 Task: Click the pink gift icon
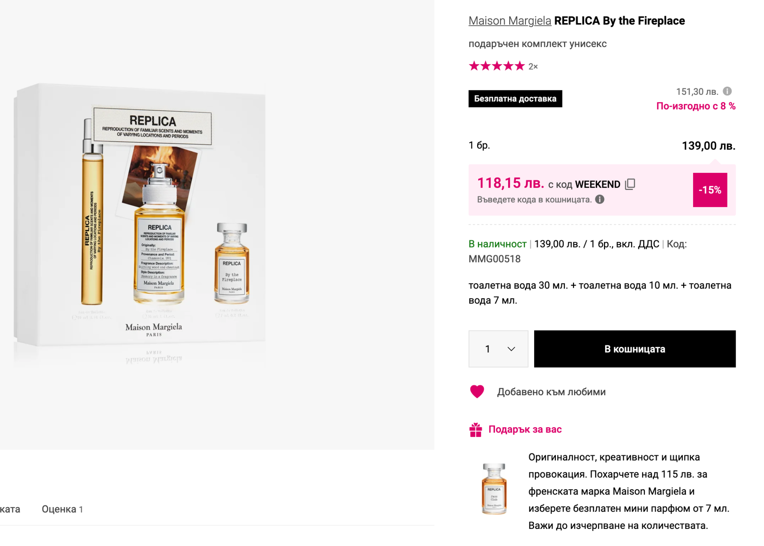pos(476,430)
